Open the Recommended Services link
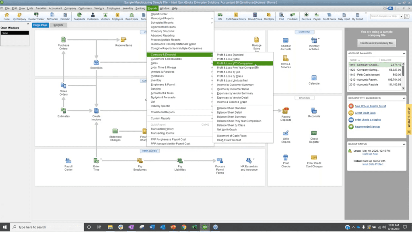The width and height of the screenshot is (412, 232). [367, 126]
